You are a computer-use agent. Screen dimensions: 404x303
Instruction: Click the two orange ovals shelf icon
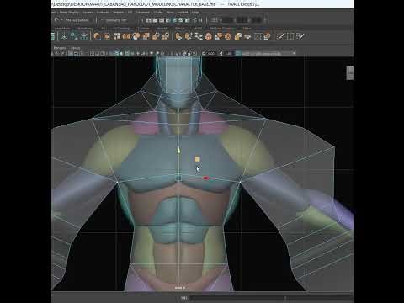coord(126,36)
